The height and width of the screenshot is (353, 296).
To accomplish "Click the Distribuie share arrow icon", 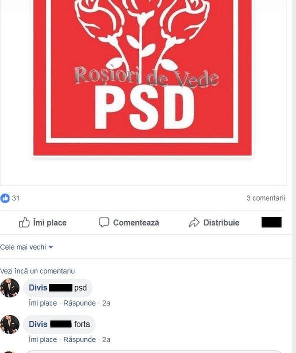I will coord(194,222).
